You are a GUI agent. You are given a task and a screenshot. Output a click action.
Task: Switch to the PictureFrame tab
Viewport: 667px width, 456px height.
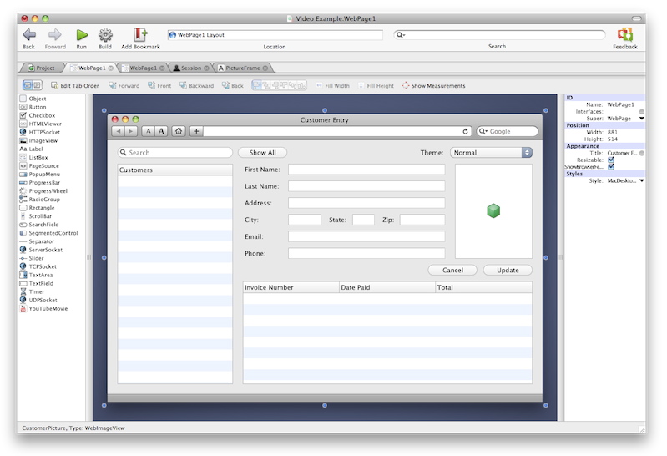(242, 68)
